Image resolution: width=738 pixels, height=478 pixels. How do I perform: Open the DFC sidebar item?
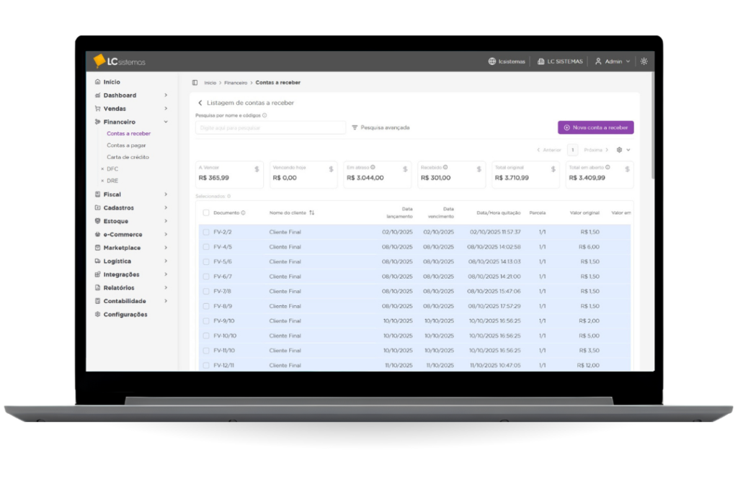[112, 168]
